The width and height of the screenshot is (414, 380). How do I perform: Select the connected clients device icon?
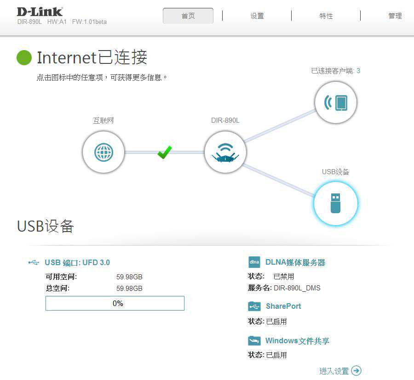tap(336, 102)
